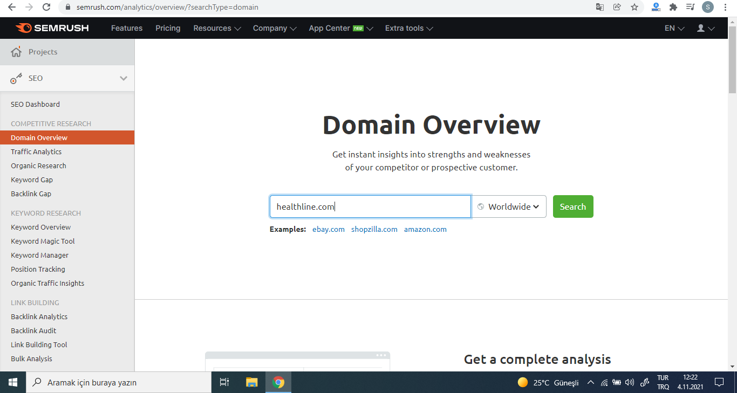Click the browser forward arrow
The height and width of the screenshot is (393, 737).
pyautogui.click(x=29, y=7)
